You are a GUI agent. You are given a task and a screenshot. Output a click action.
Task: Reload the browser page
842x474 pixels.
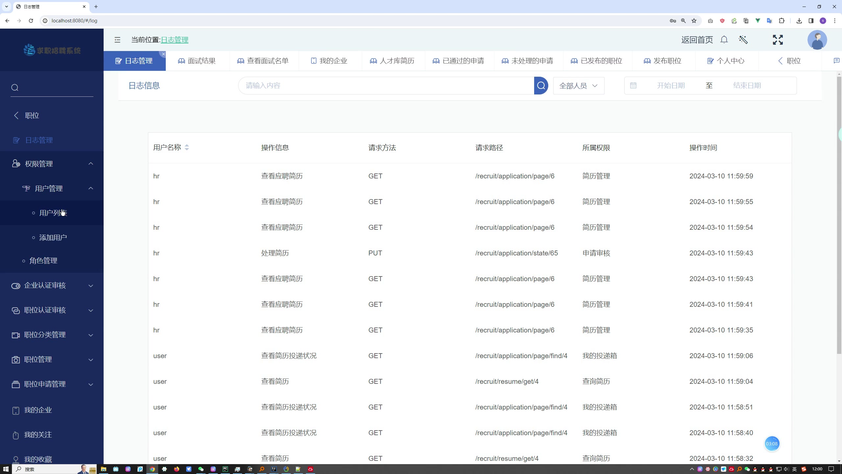click(31, 21)
